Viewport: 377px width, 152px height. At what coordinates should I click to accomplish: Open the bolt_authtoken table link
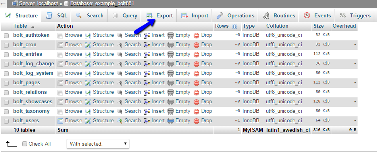point(31,35)
